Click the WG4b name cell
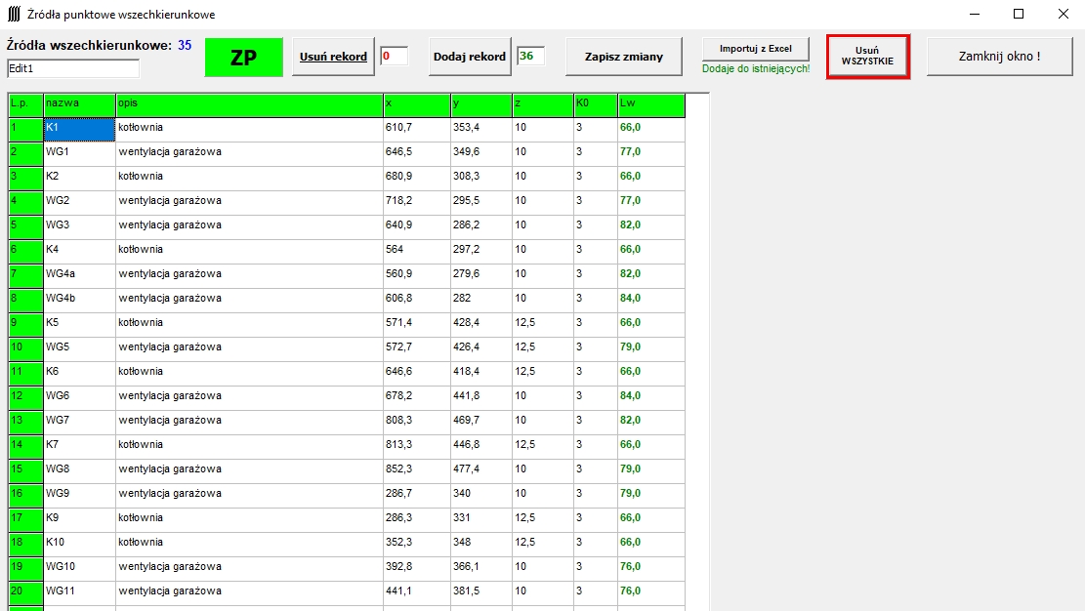Viewport: 1085px width, 611px height. (x=79, y=299)
